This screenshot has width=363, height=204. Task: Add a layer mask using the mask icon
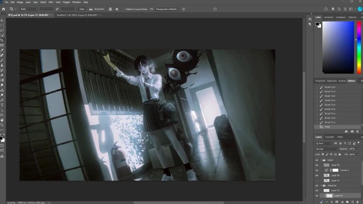tap(337, 202)
